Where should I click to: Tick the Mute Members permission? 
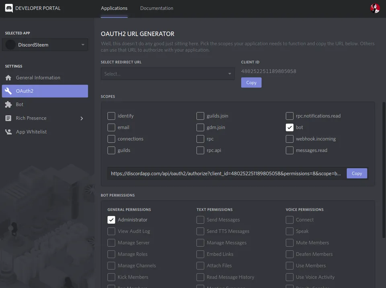[289, 243]
